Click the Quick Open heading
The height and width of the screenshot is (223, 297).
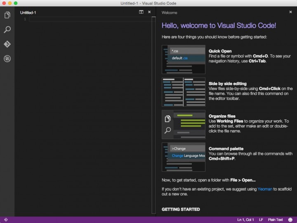220,51
